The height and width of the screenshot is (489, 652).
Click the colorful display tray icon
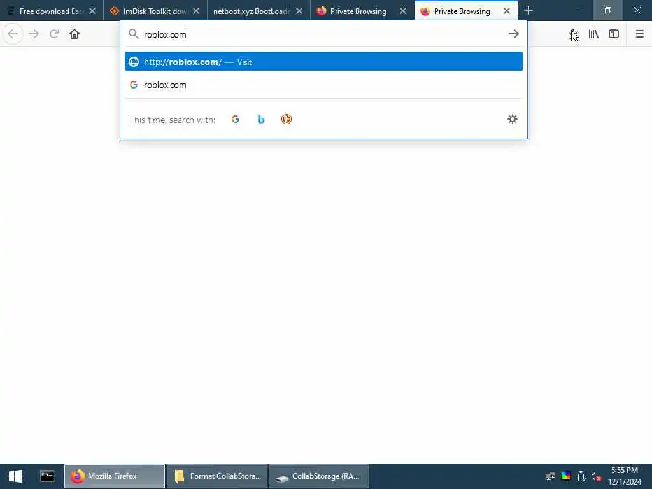(566, 476)
